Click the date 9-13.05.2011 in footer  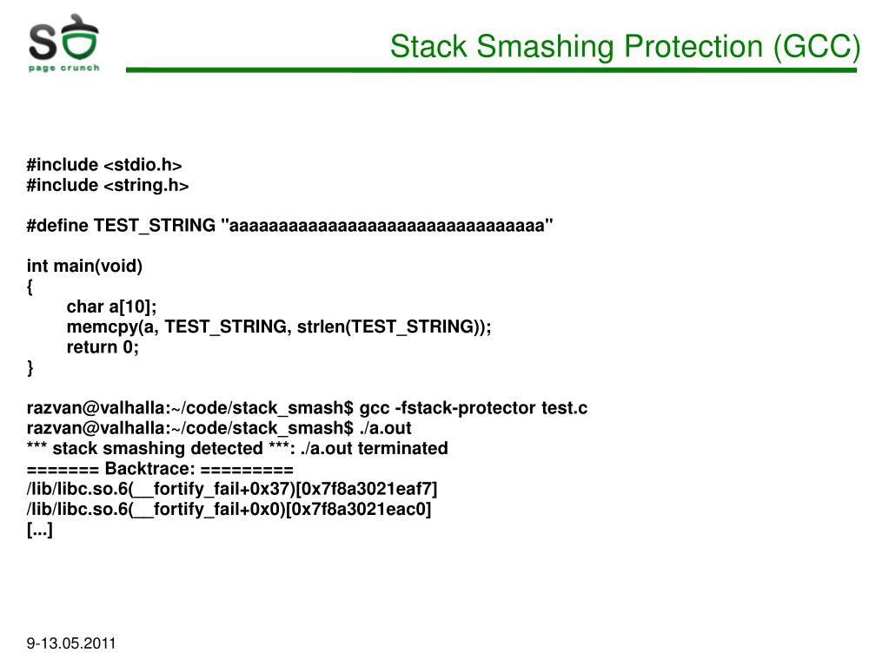pyautogui.click(x=71, y=643)
